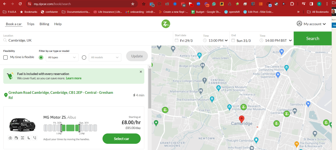Open the Sun 31/3 end date picker
Screen dimensions: 336x150
pos(241,41)
